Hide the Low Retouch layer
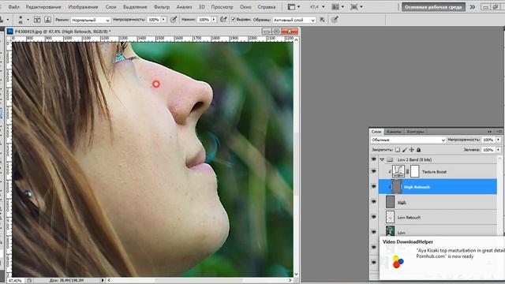This screenshot has height=284, width=505. pyautogui.click(x=373, y=217)
